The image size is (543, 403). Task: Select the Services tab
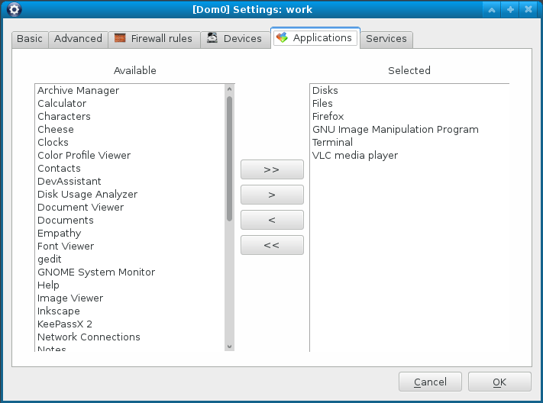(386, 39)
